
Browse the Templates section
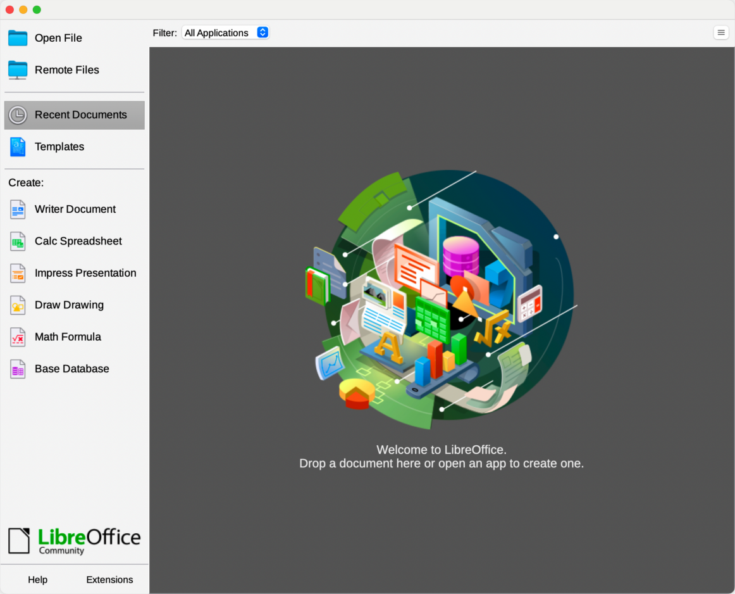(75, 147)
